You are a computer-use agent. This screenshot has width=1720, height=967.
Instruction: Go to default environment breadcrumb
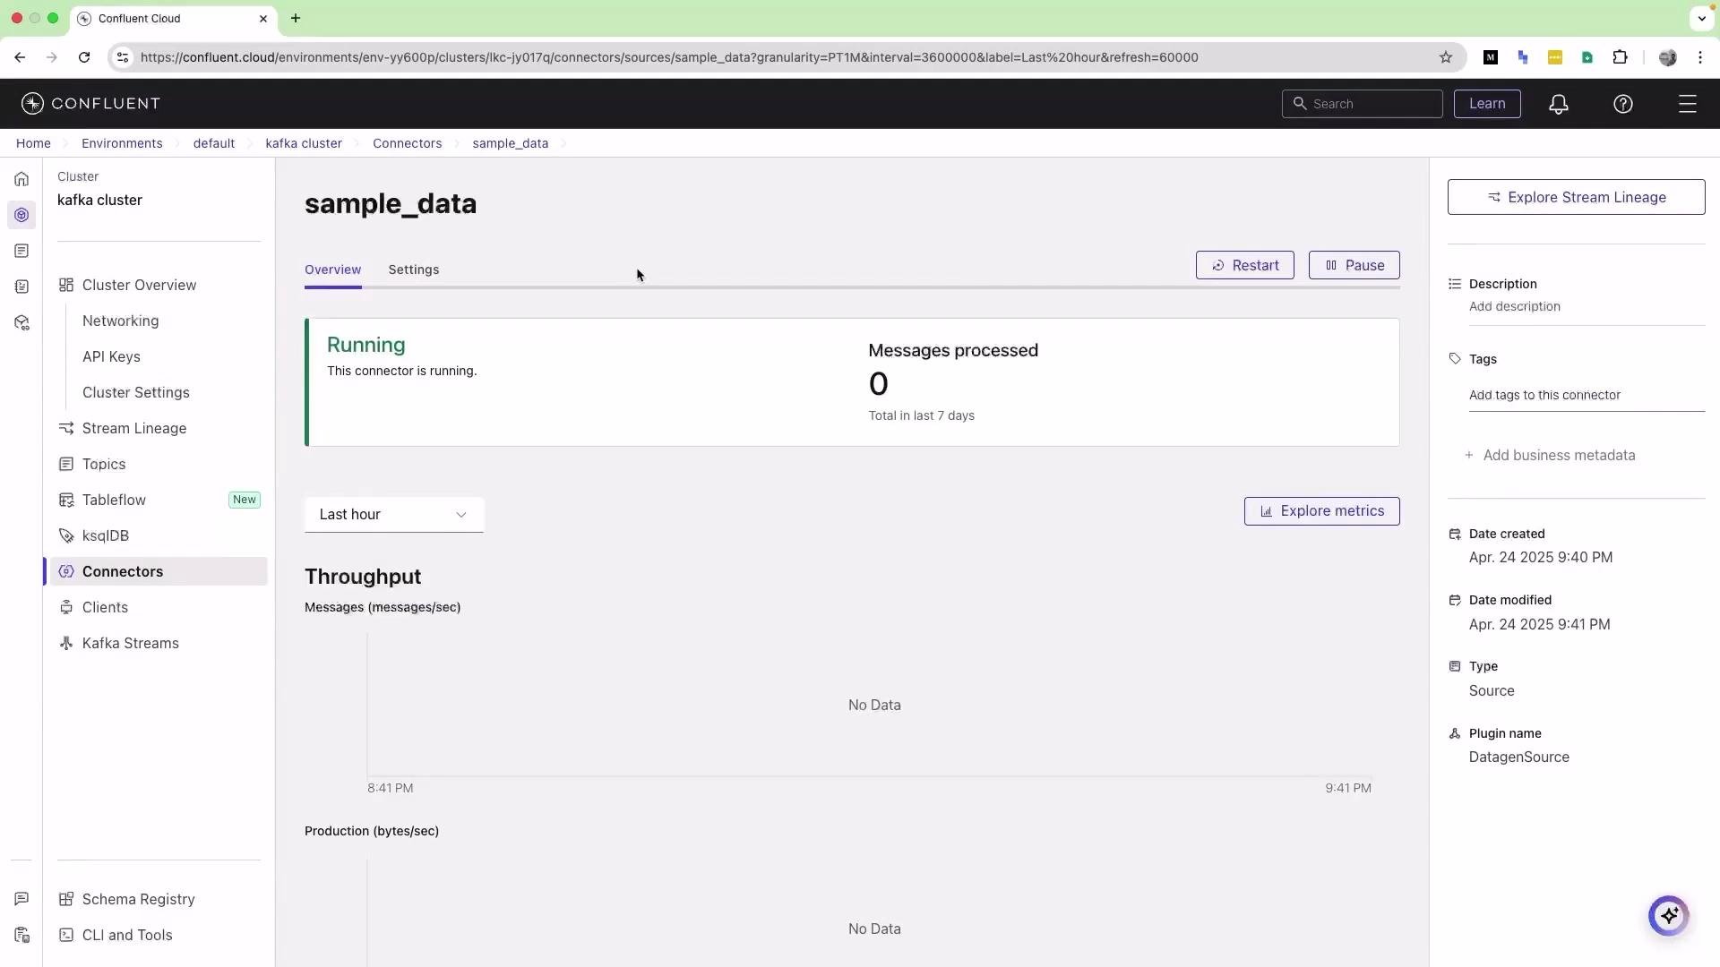pyautogui.click(x=213, y=143)
